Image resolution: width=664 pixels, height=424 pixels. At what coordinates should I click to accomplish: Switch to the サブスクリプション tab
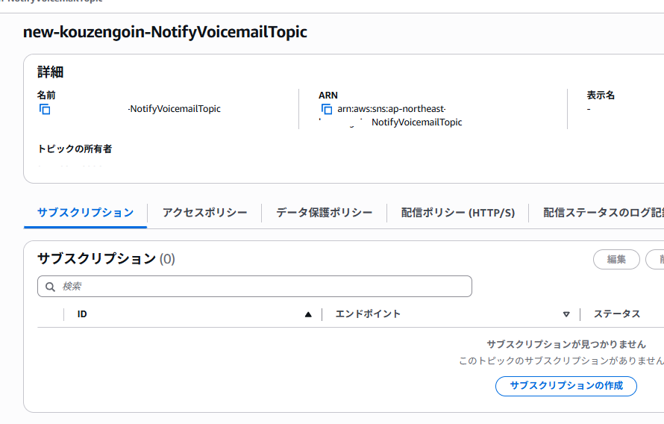[85, 213]
